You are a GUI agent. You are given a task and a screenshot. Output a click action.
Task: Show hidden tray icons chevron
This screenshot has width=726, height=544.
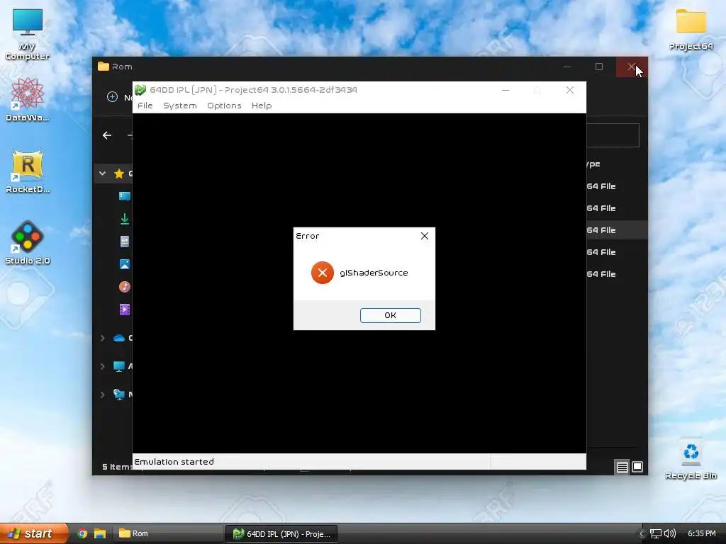[x=641, y=534]
